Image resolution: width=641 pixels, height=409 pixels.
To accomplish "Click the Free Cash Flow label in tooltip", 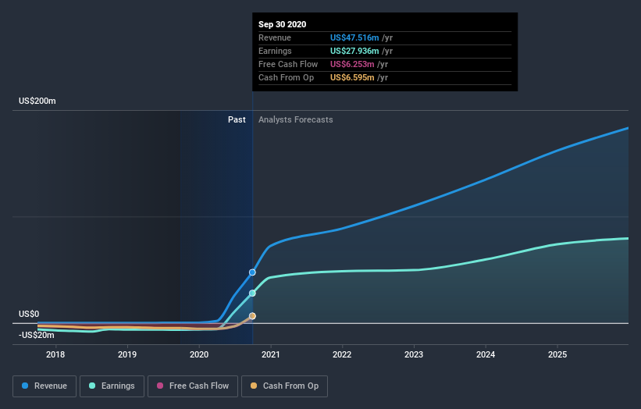I will 288,64.
